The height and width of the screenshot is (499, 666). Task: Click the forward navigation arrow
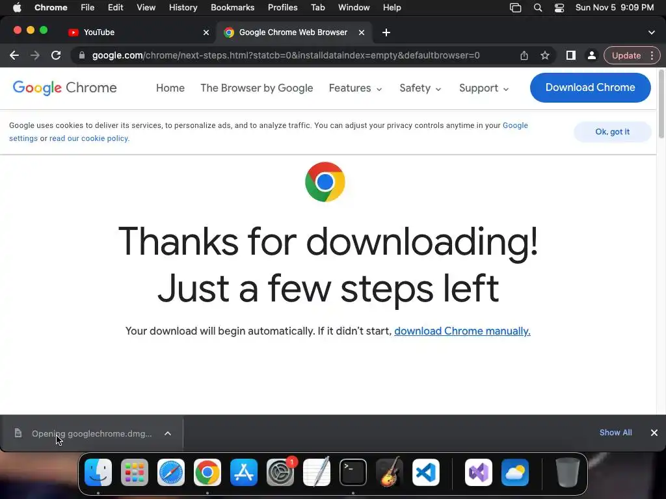(x=35, y=55)
